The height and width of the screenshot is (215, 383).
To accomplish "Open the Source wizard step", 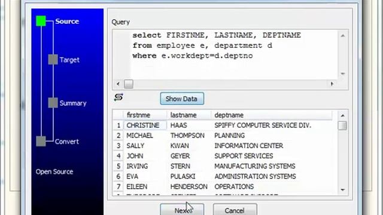I will click(67, 21).
